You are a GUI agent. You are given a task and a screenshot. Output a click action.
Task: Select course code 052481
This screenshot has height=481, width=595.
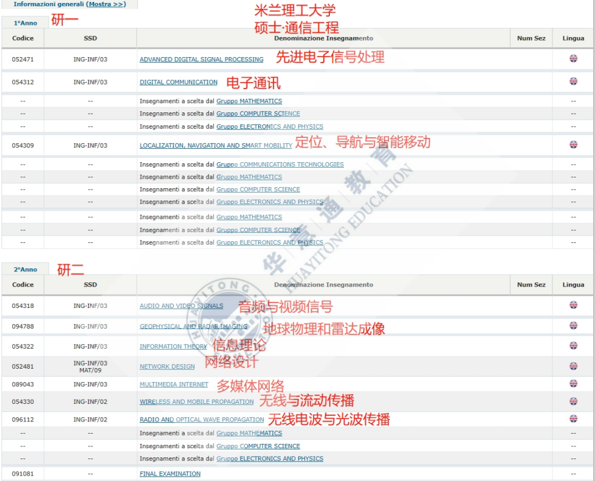(22, 367)
